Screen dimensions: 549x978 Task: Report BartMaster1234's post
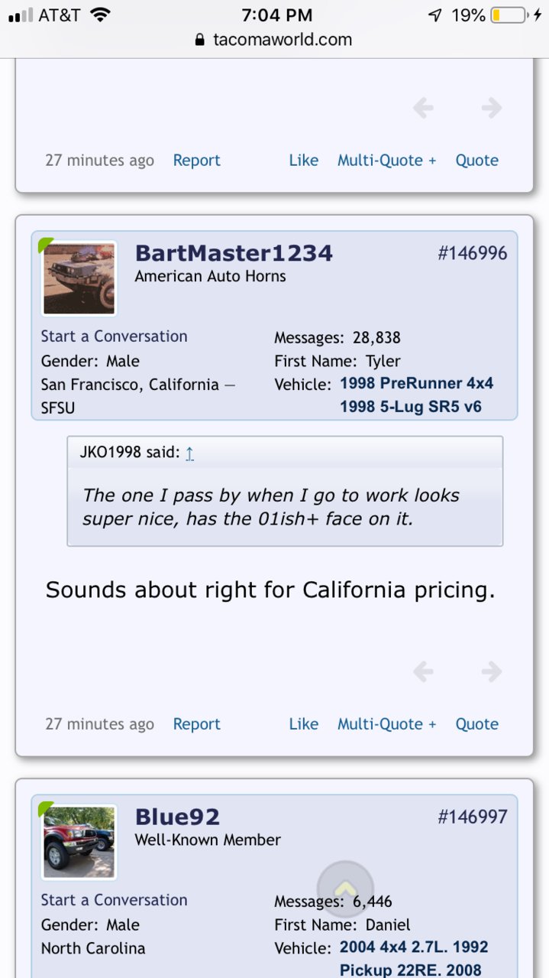click(x=197, y=724)
